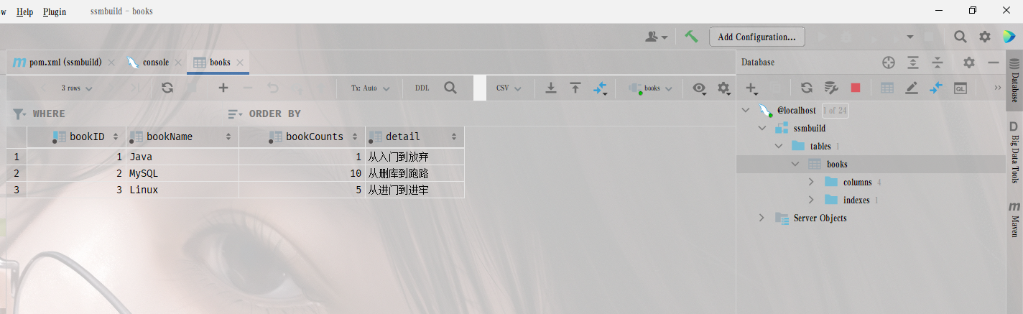Expand the columns node in tree
The width and height of the screenshot is (1023, 314).
pos(811,182)
